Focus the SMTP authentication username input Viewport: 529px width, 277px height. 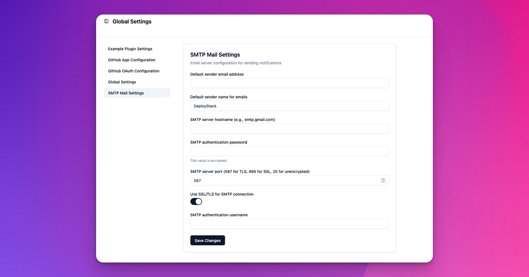pos(290,224)
